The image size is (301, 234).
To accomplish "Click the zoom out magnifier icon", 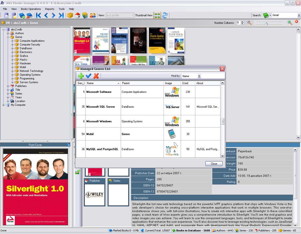I will pos(249,23).
